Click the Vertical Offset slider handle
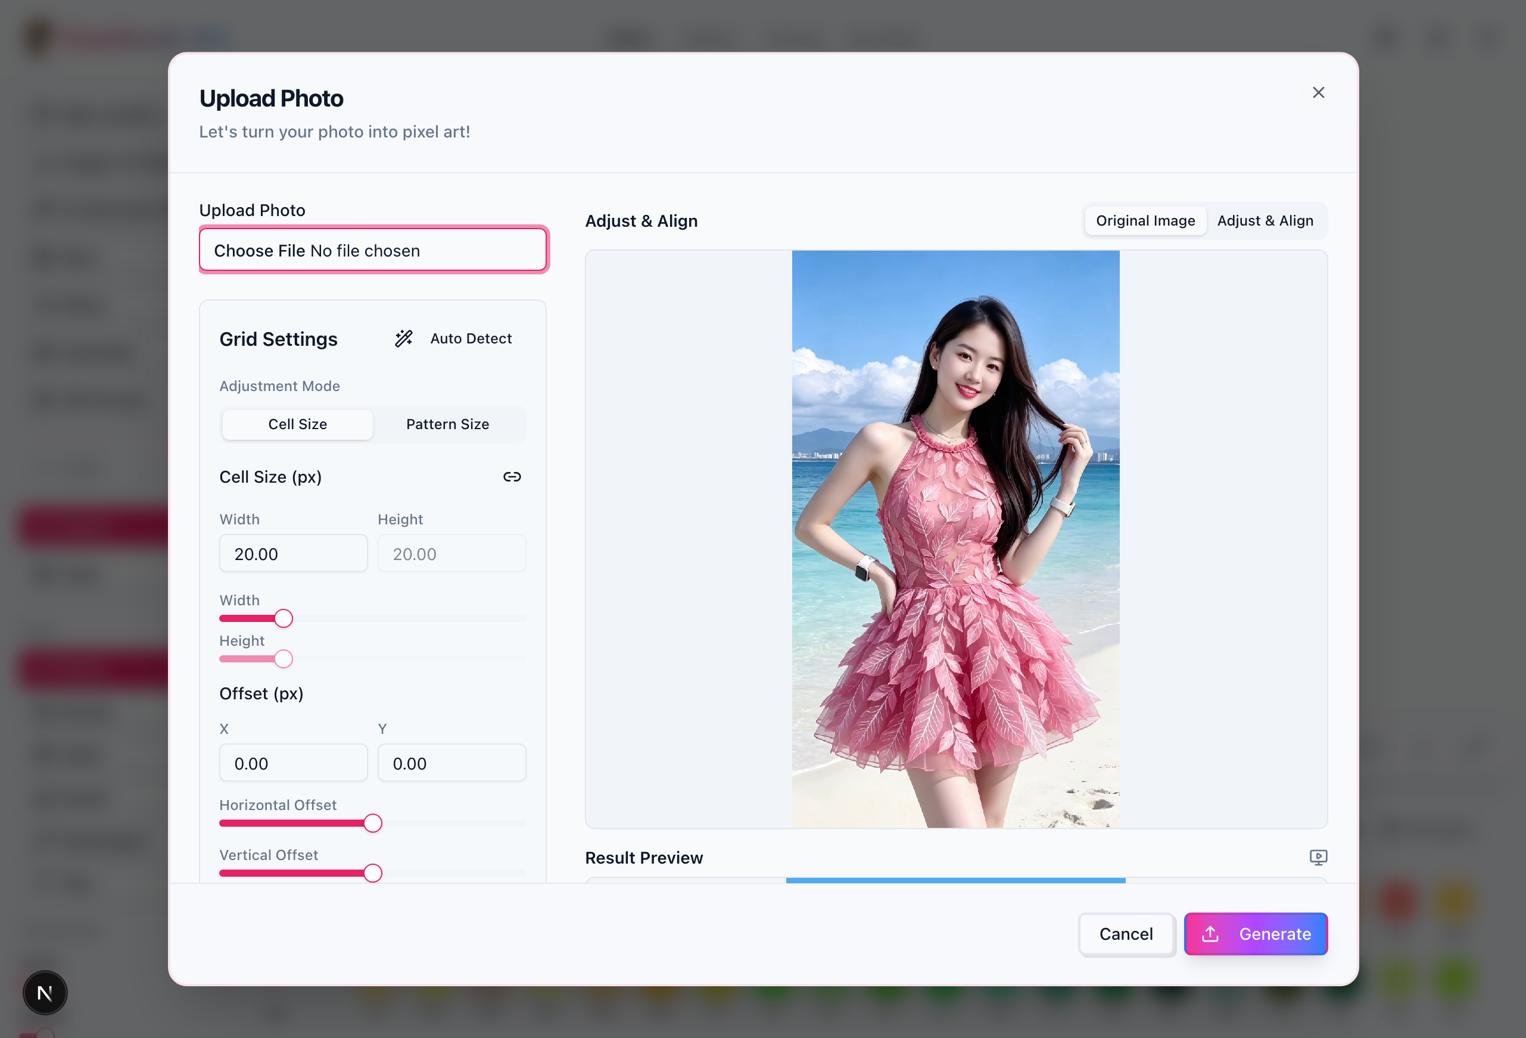Image resolution: width=1526 pixels, height=1038 pixels. pos(373,873)
